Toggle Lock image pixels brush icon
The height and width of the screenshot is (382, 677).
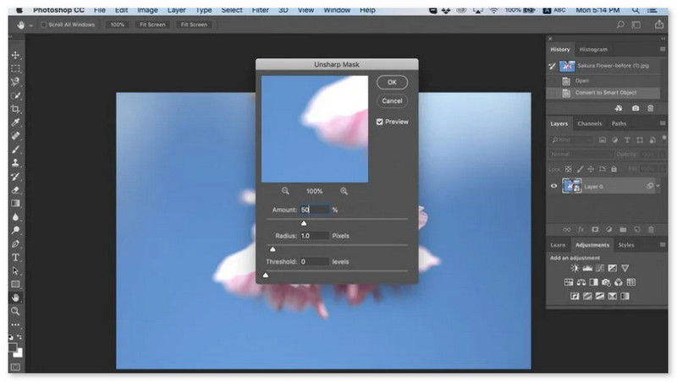click(x=580, y=169)
